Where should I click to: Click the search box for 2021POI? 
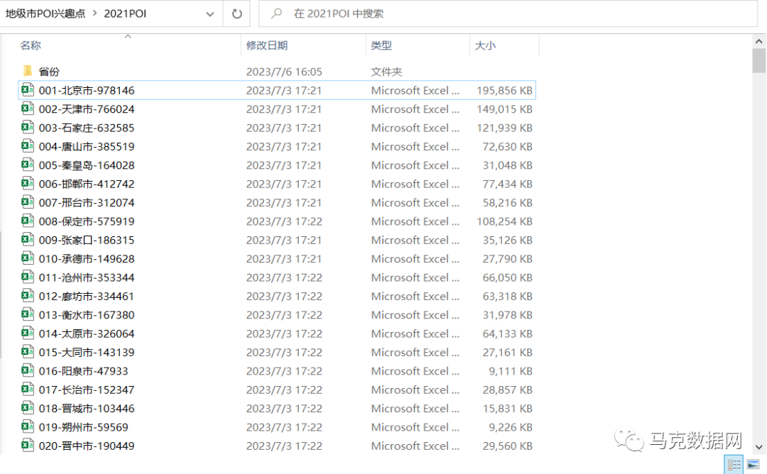508,13
